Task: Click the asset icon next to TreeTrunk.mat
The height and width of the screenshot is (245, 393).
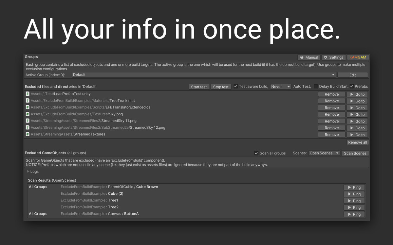Action: 28,101
